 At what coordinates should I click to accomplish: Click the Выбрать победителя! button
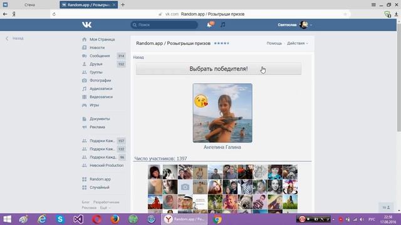[x=219, y=69]
